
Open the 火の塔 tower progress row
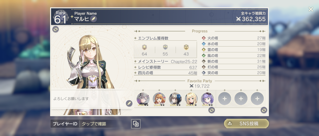(x=234, y=38)
